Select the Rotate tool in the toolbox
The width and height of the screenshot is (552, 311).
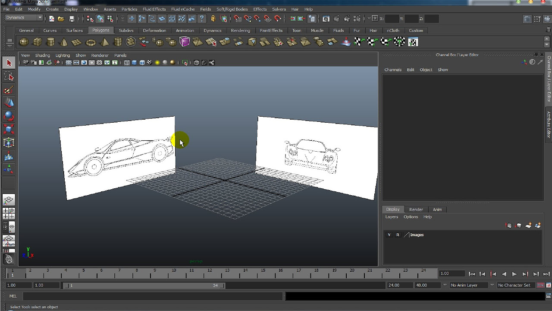pos(9,116)
